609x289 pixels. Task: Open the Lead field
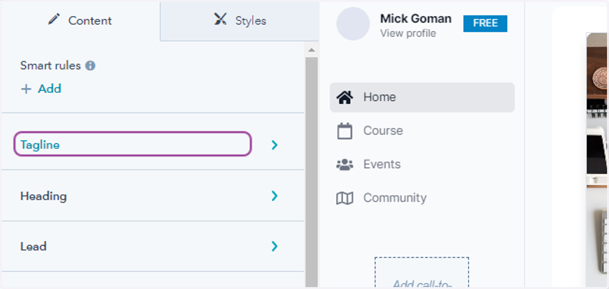coord(152,246)
